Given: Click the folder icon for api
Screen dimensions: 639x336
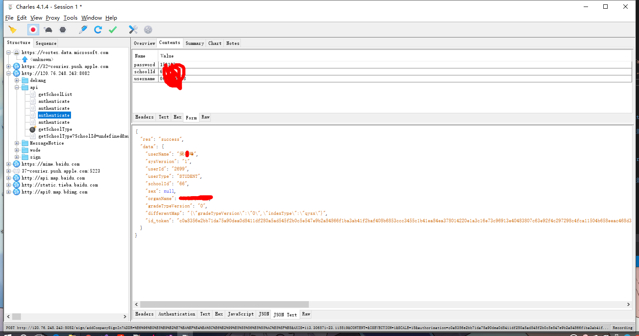Looking at the screenshot, I should [25, 87].
